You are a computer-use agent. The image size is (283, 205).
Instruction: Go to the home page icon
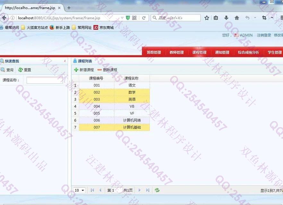[x=237, y=18]
